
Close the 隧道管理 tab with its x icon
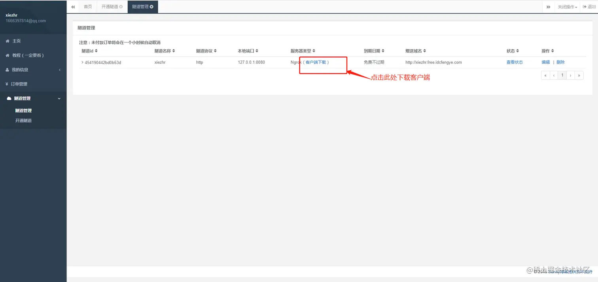[x=151, y=7]
